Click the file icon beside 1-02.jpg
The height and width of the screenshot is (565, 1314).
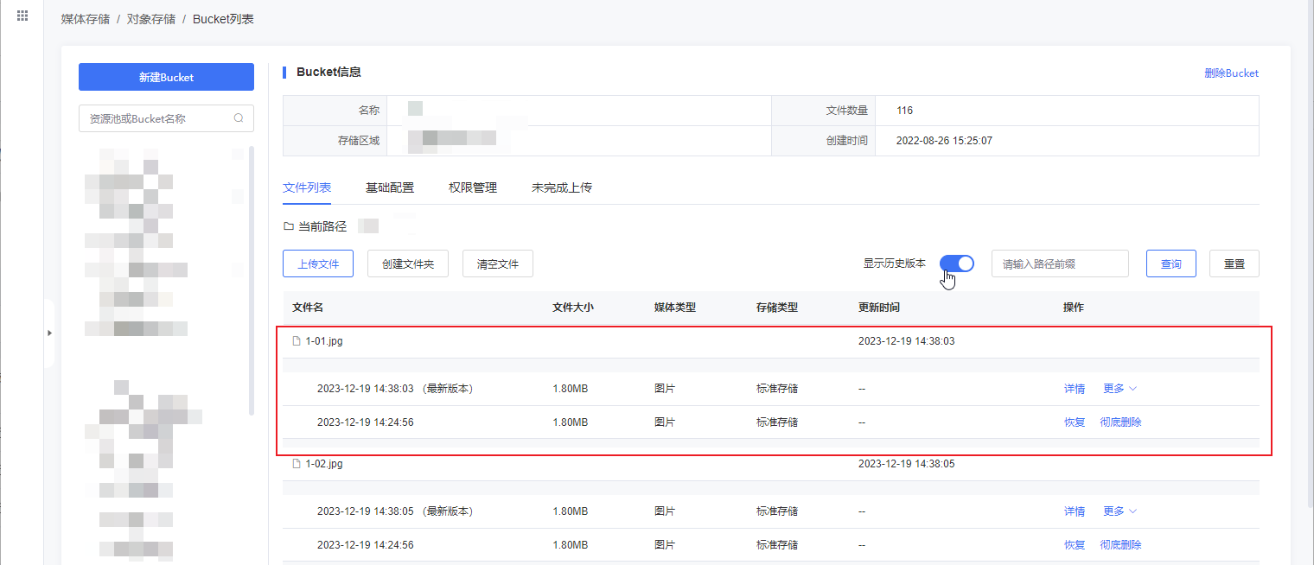(297, 464)
